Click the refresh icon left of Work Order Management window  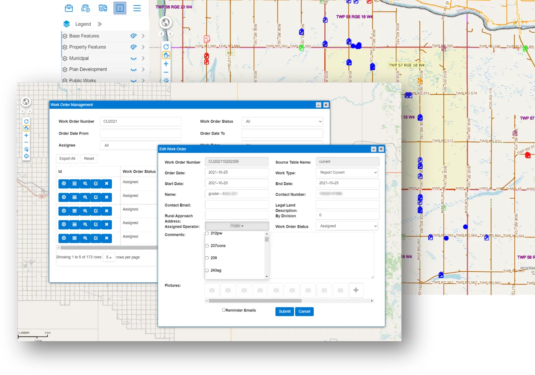(x=26, y=121)
